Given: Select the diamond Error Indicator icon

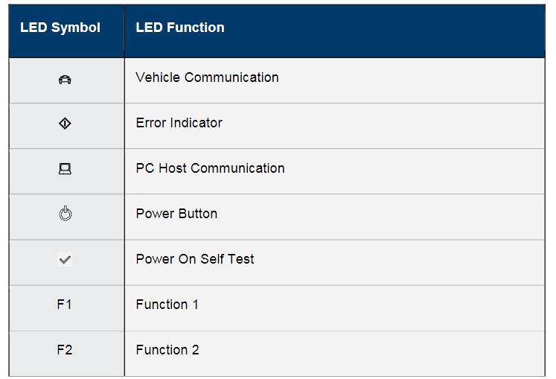Looking at the screenshot, I should [x=65, y=124].
